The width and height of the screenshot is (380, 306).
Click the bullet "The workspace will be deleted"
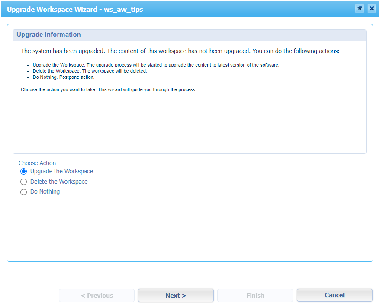(90, 71)
